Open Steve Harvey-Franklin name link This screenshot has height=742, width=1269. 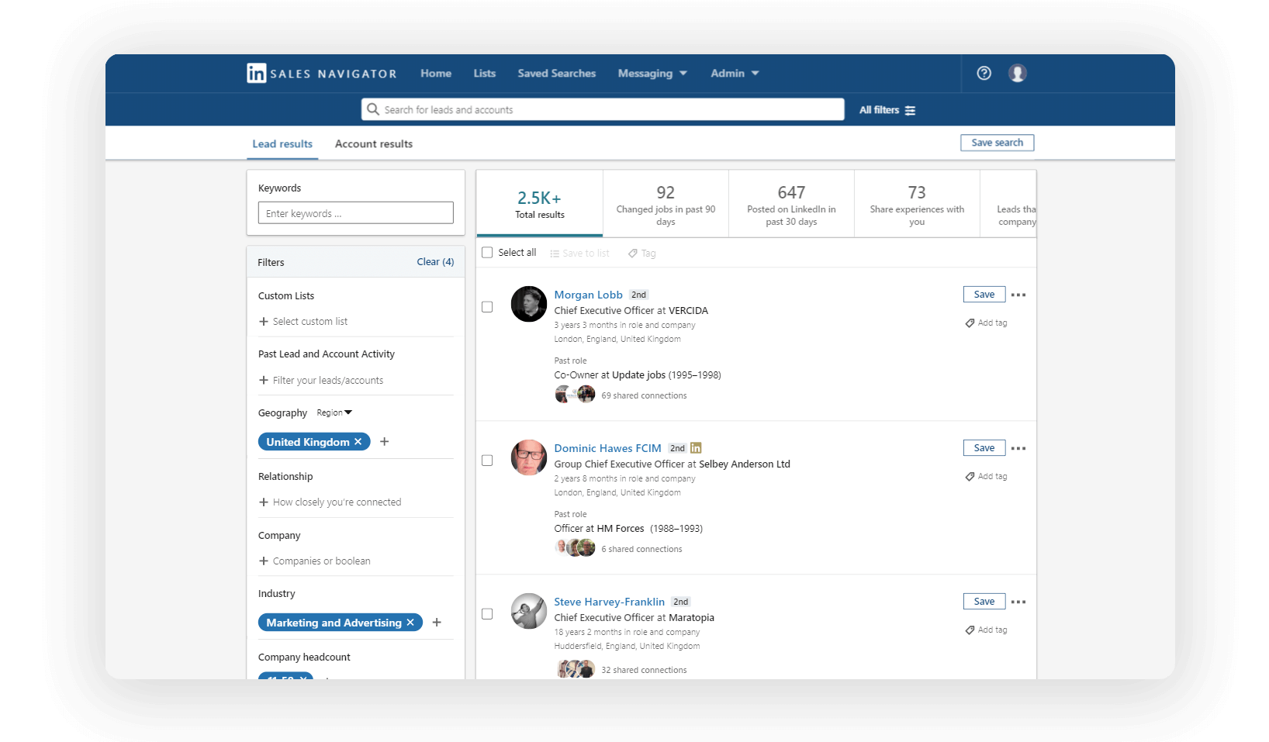(x=609, y=602)
